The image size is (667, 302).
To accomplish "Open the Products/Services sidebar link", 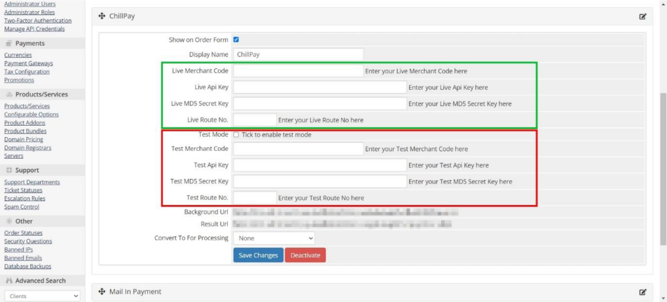I will [27, 106].
